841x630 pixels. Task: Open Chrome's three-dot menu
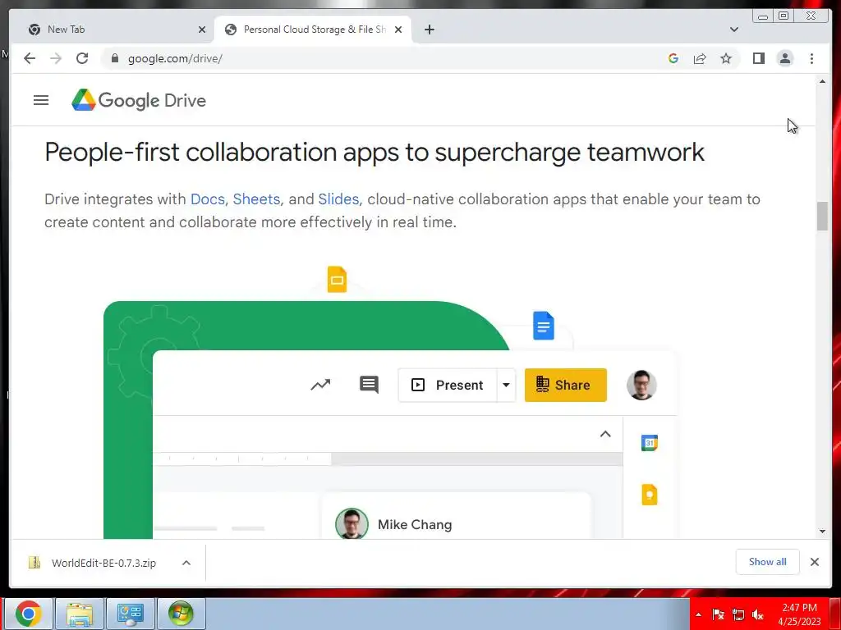coord(811,58)
